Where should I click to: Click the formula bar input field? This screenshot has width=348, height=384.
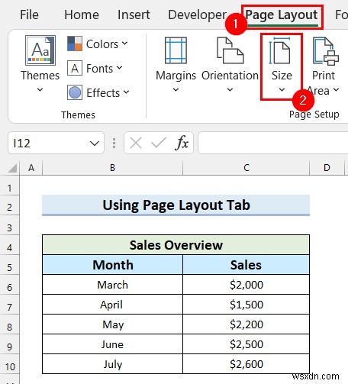click(273, 143)
